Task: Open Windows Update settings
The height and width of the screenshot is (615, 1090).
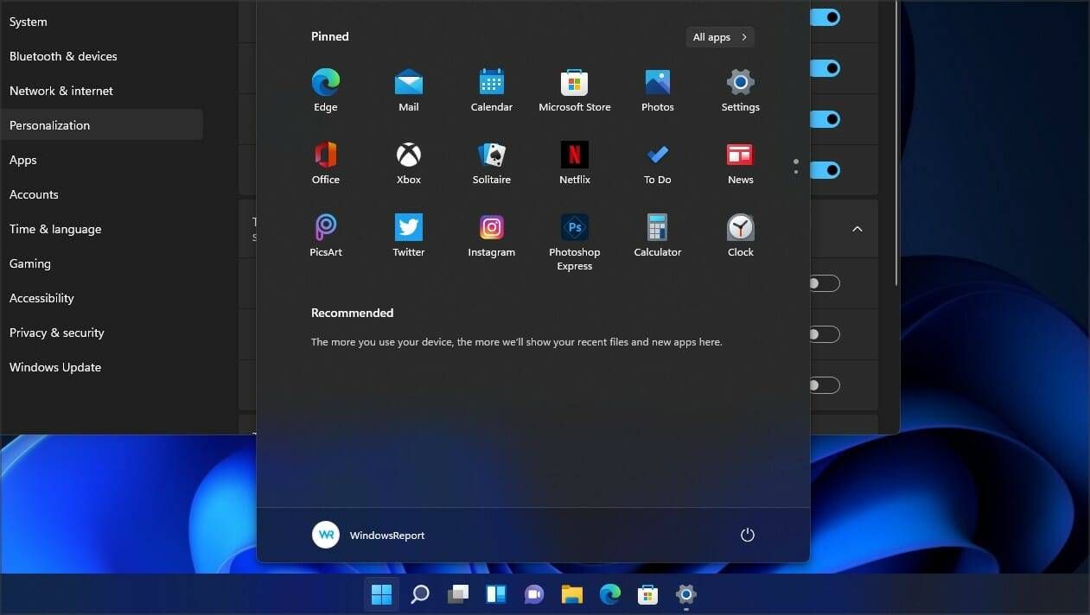Action: point(55,367)
